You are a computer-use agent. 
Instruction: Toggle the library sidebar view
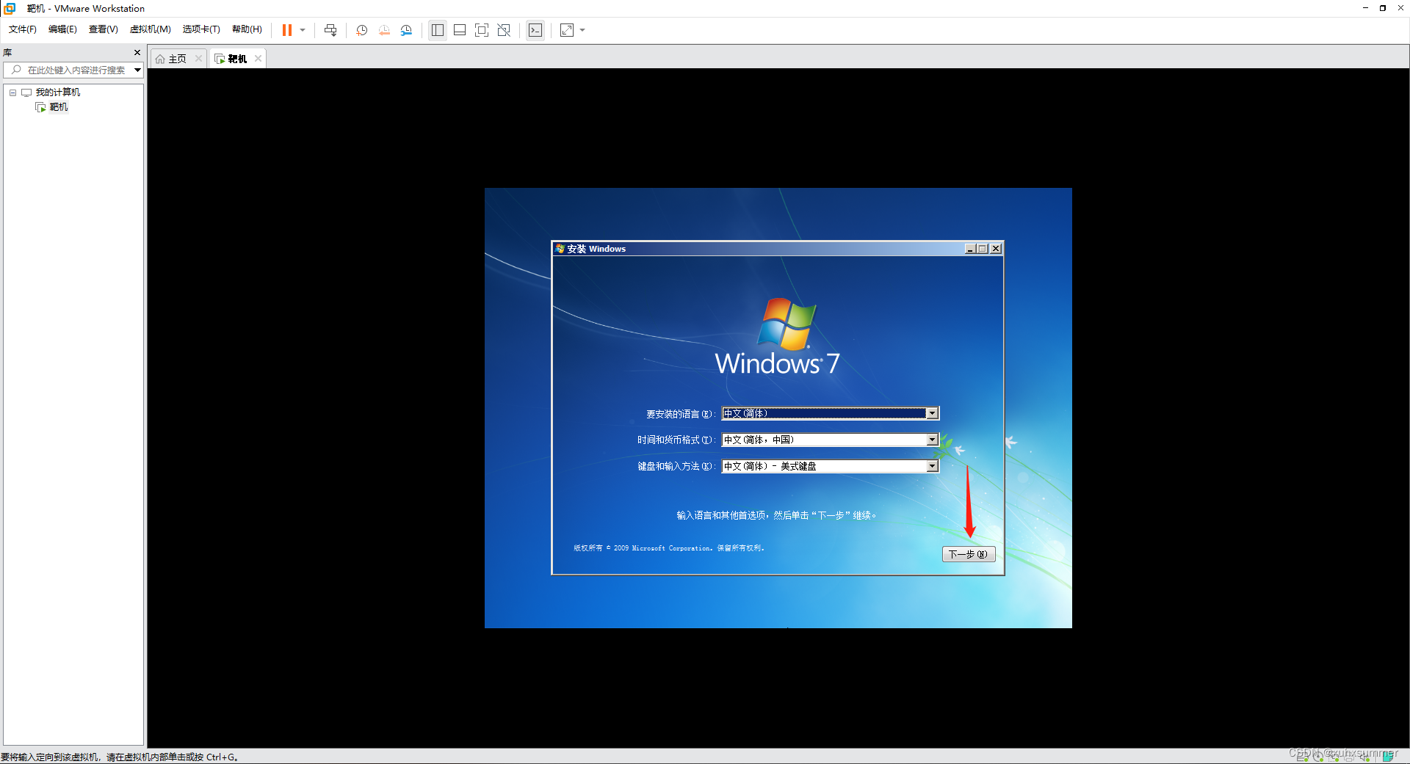tap(438, 30)
